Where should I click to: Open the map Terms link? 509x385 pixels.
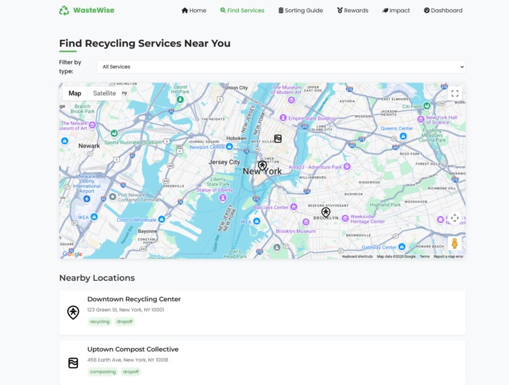coord(425,257)
